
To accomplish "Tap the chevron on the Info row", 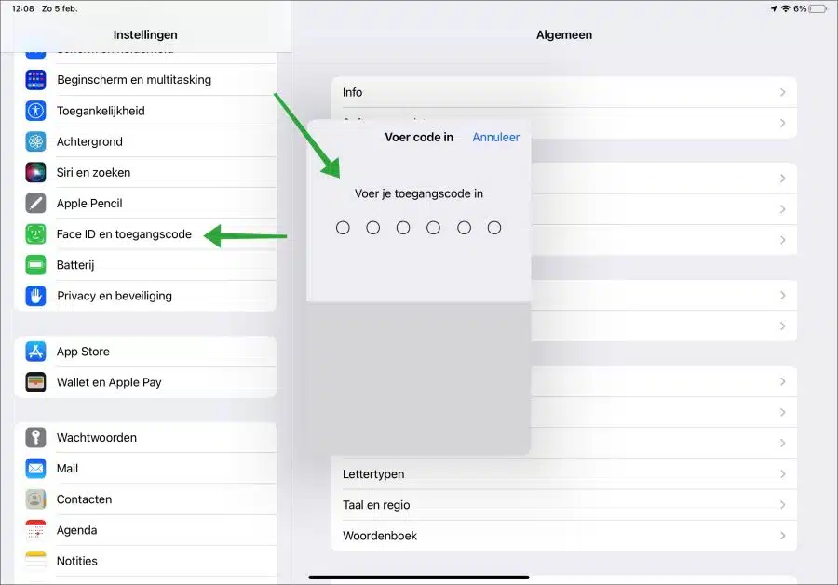I will pos(782,92).
